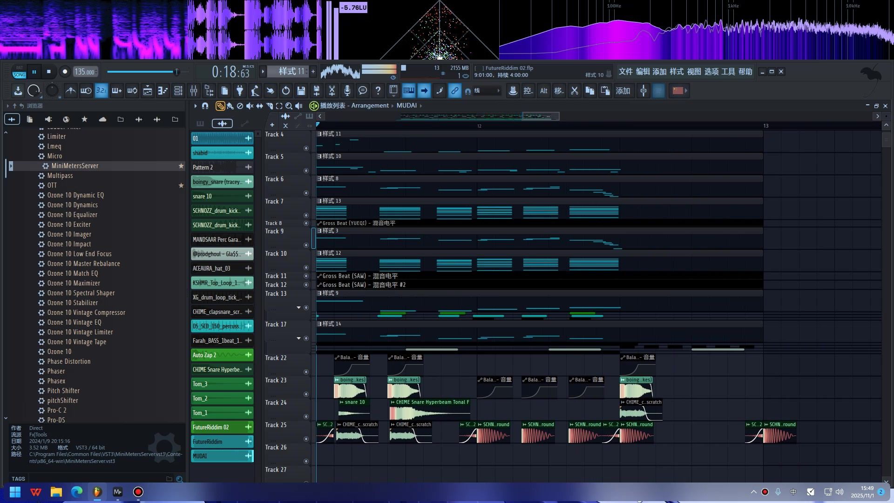This screenshot has height=503, width=894.
Task: Toggle the star next to OTT
Action: (x=181, y=185)
